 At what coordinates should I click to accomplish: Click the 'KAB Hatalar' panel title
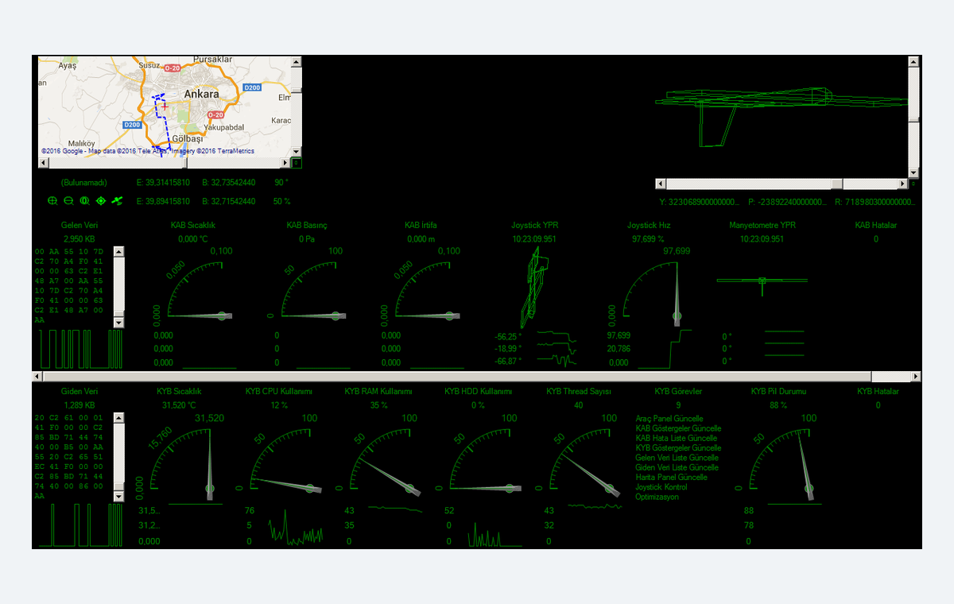876,226
